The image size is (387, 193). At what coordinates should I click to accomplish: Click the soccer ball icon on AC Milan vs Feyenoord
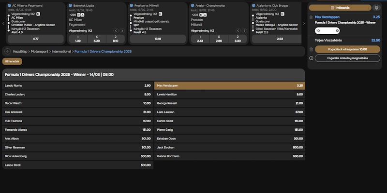tap(9, 5)
